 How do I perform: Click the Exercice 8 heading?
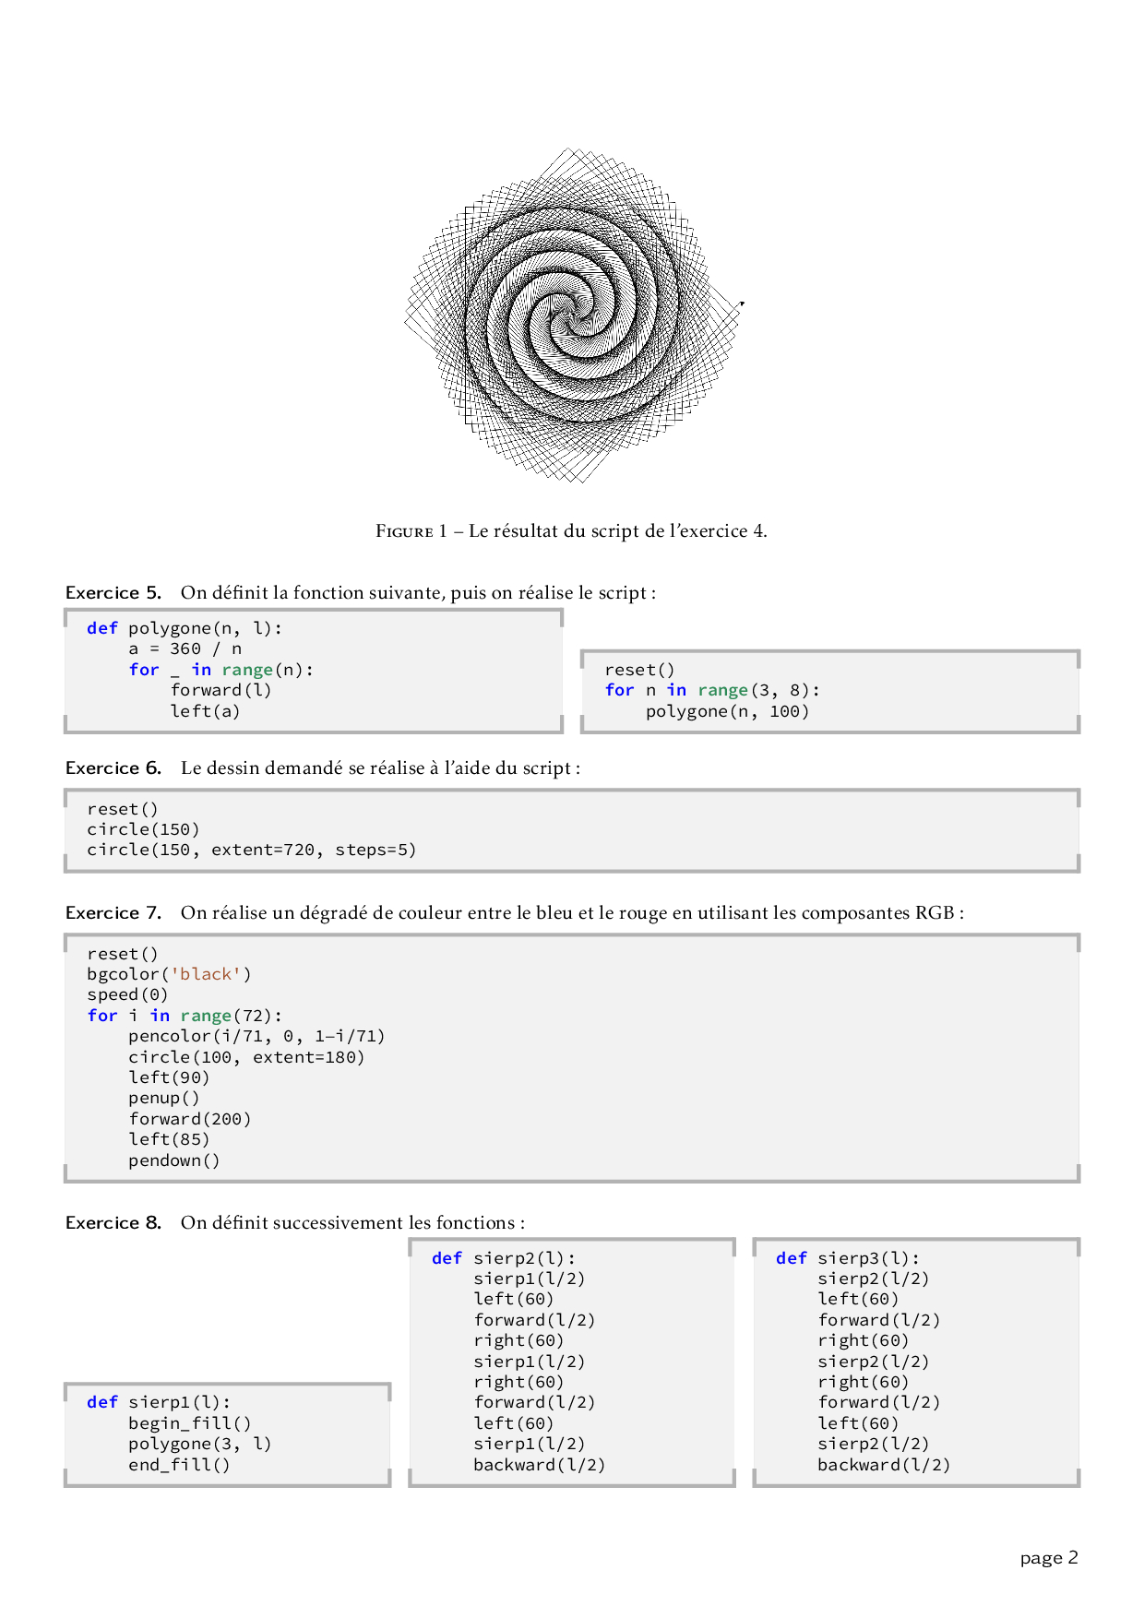coord(113,1222)
